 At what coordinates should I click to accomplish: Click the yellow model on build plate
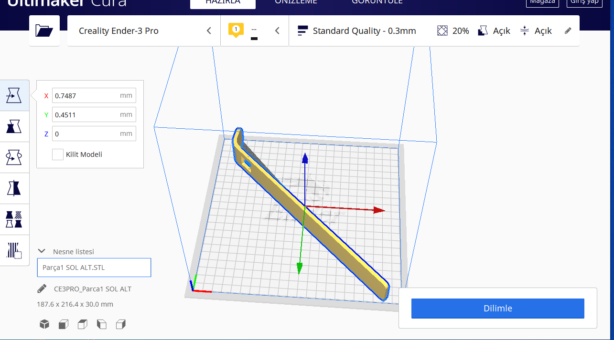pyautogui.click(x=311, y=215)
